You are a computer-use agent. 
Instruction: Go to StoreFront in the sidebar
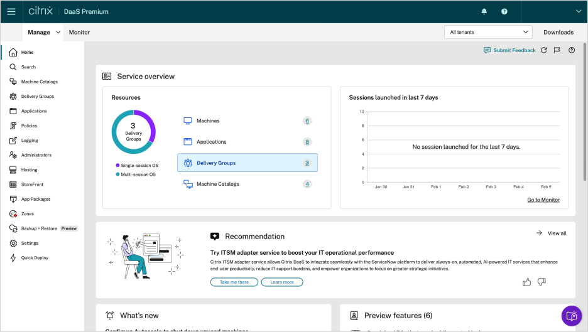(32, 185)
